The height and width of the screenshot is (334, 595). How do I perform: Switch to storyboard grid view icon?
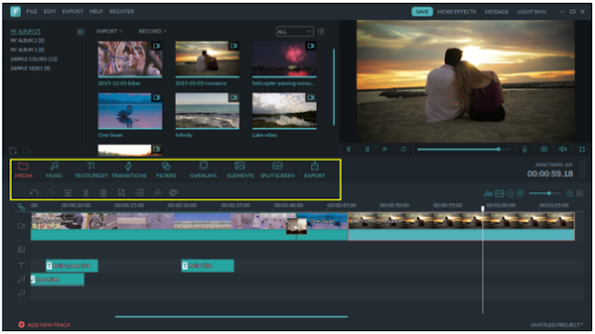pyautogui.click(x=579, y=194)
